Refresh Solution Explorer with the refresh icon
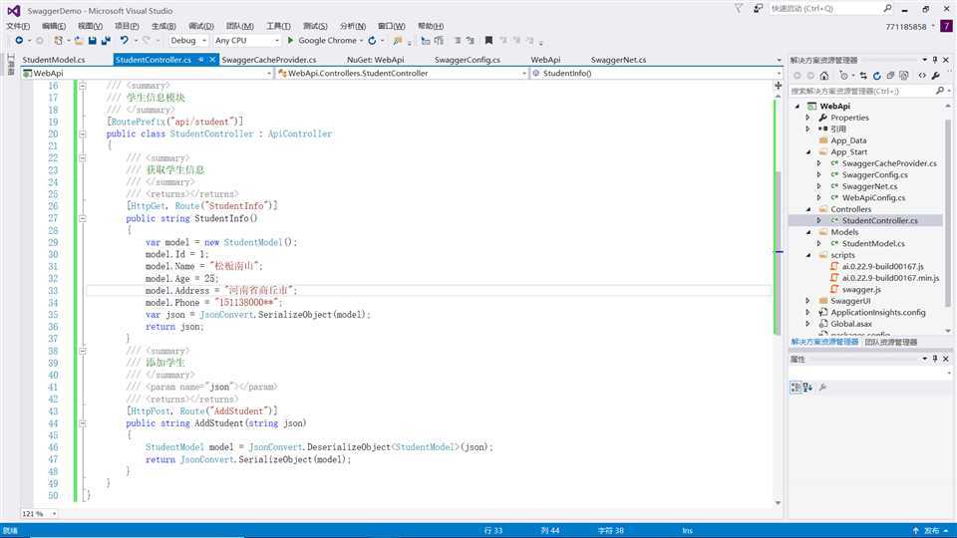957x538 pixels. (x=876, y=76)
